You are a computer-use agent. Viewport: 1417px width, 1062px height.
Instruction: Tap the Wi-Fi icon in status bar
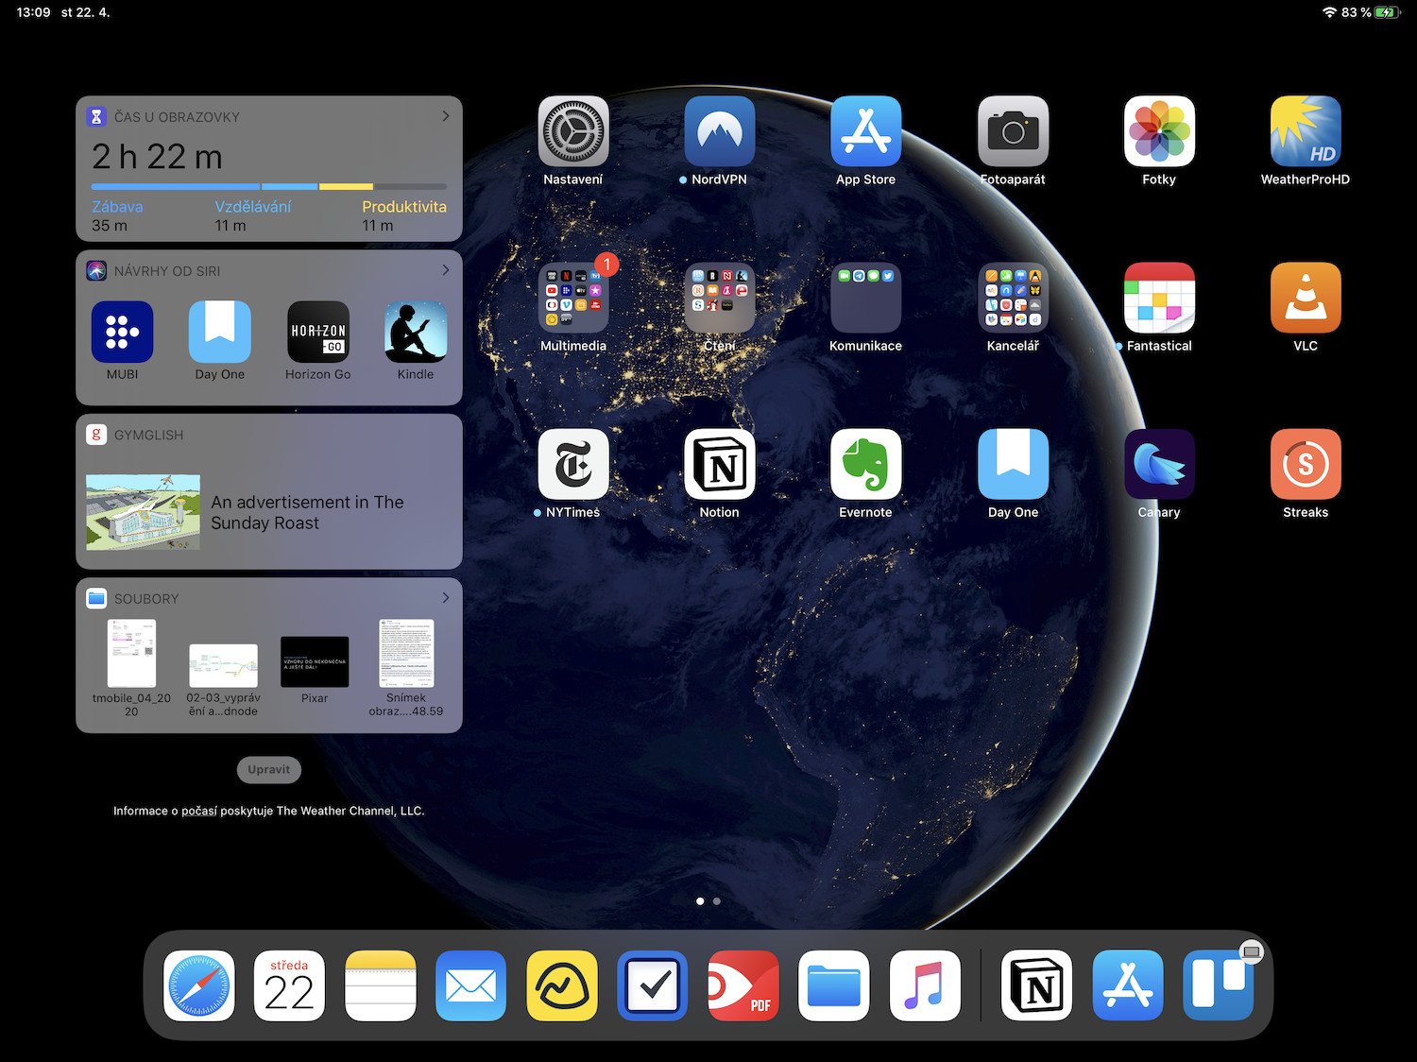point(1329,12)
